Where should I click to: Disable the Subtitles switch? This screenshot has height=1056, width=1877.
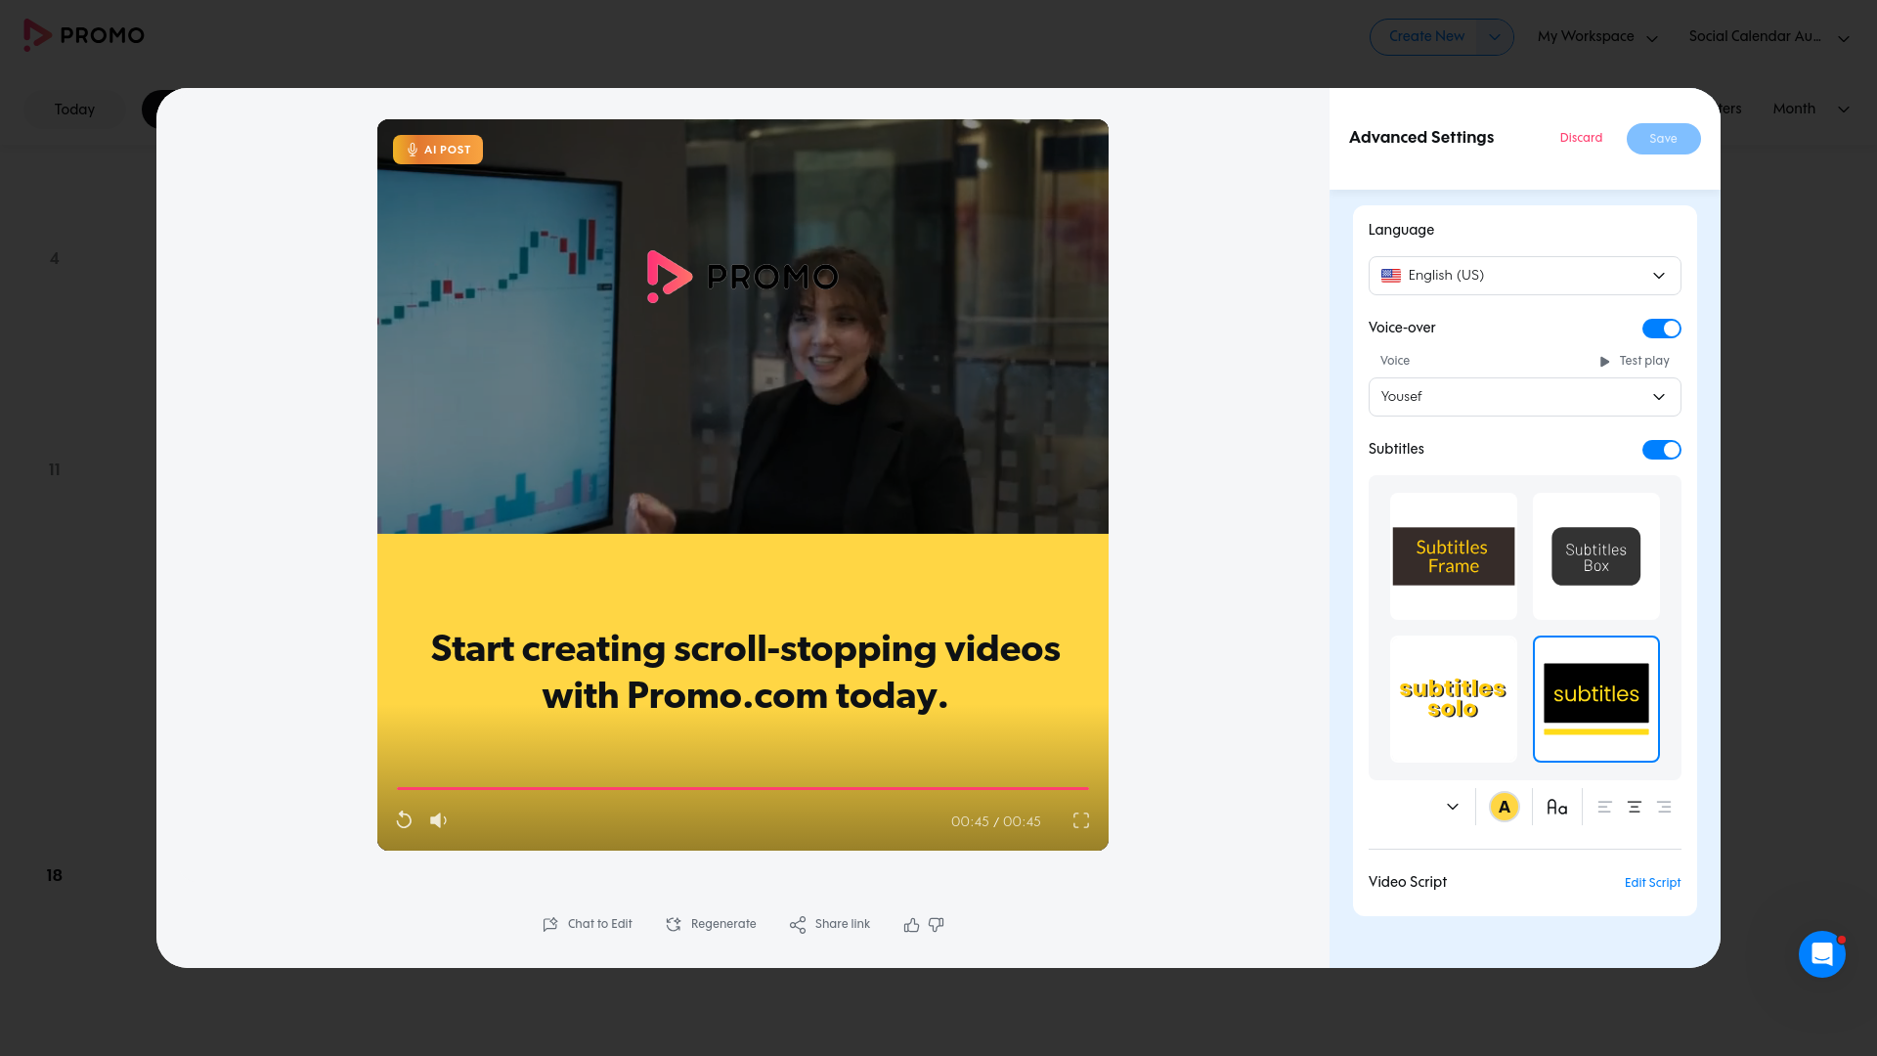[1661, 450]
